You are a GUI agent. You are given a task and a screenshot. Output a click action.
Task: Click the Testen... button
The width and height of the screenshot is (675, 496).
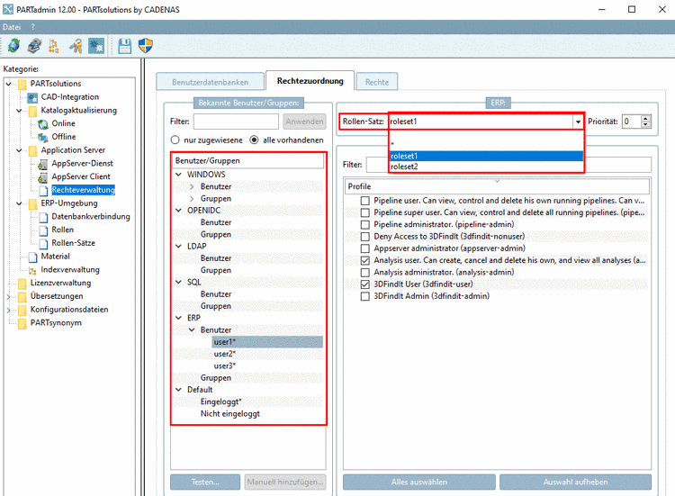[205, 482]
